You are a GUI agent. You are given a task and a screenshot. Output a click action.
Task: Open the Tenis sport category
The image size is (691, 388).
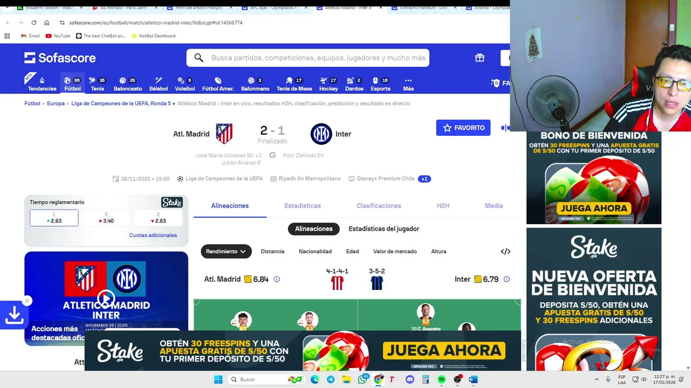(97, 84)
